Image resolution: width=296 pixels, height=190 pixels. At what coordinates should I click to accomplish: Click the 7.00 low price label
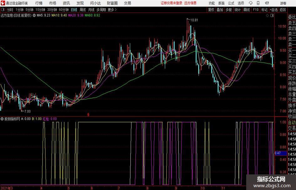click(28, 111)
